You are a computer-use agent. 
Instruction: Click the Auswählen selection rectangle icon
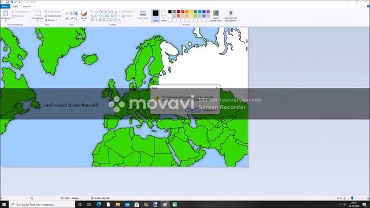[x=38, y=13]
